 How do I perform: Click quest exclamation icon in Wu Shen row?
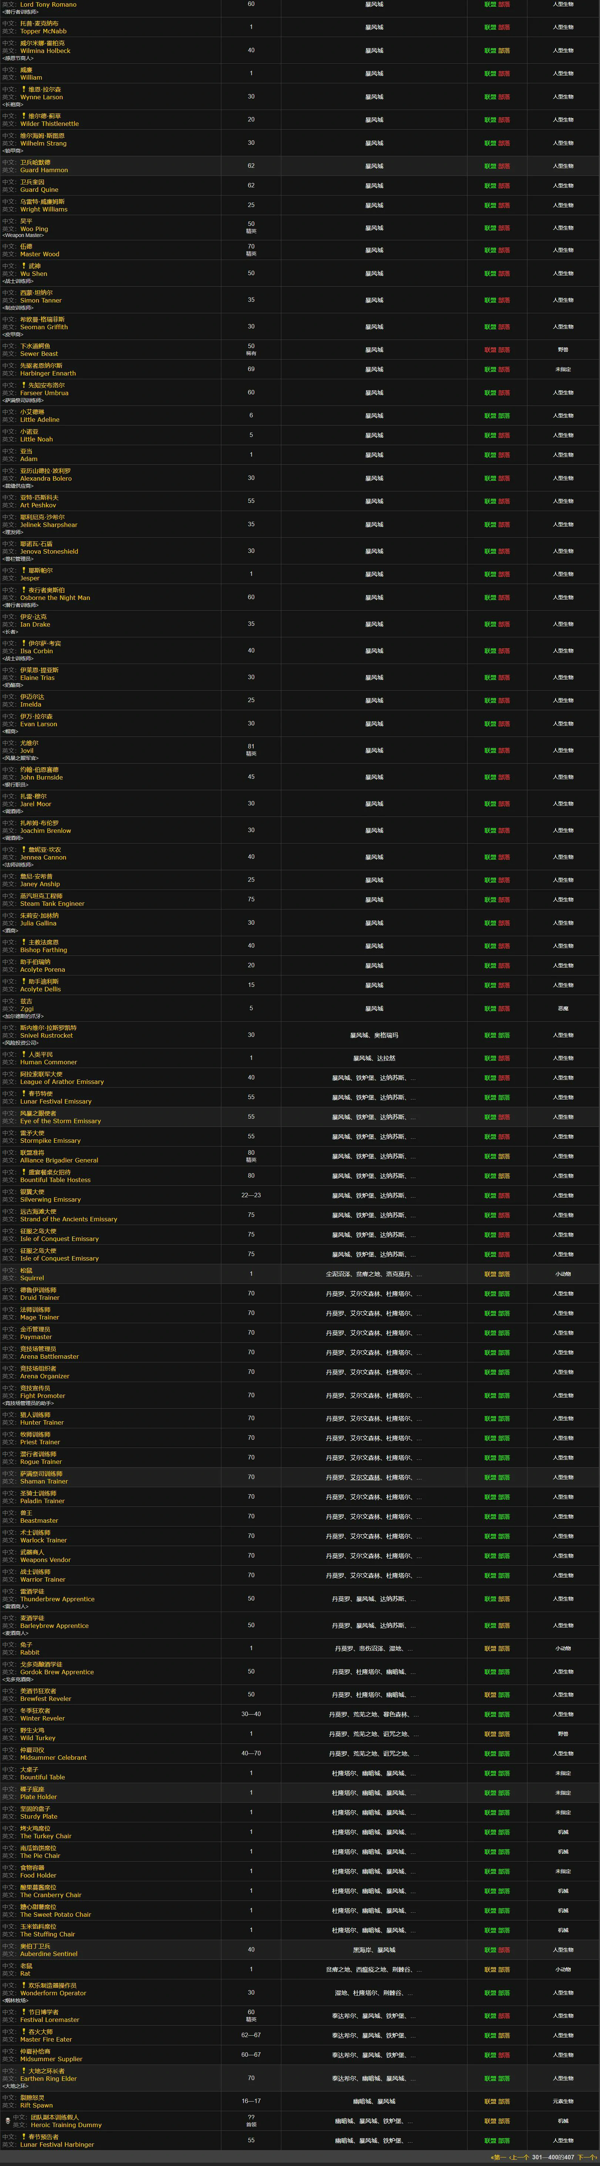pyautogui.click(x=24, y=266)
